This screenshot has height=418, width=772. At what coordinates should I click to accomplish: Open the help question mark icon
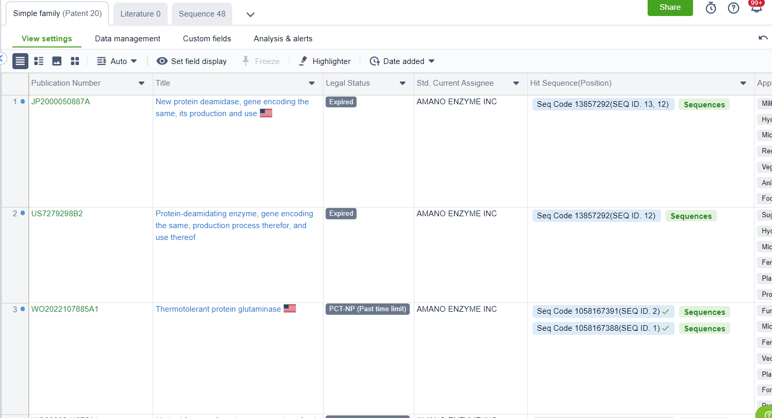[733, 8]
